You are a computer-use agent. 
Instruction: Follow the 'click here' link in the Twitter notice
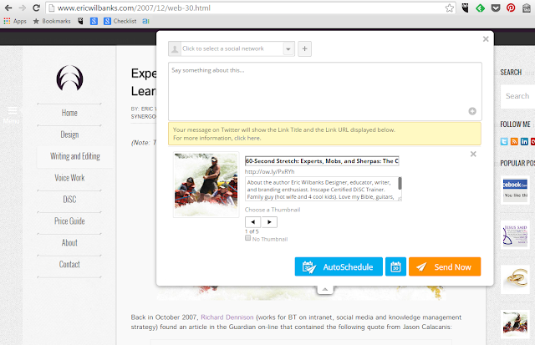247,138
